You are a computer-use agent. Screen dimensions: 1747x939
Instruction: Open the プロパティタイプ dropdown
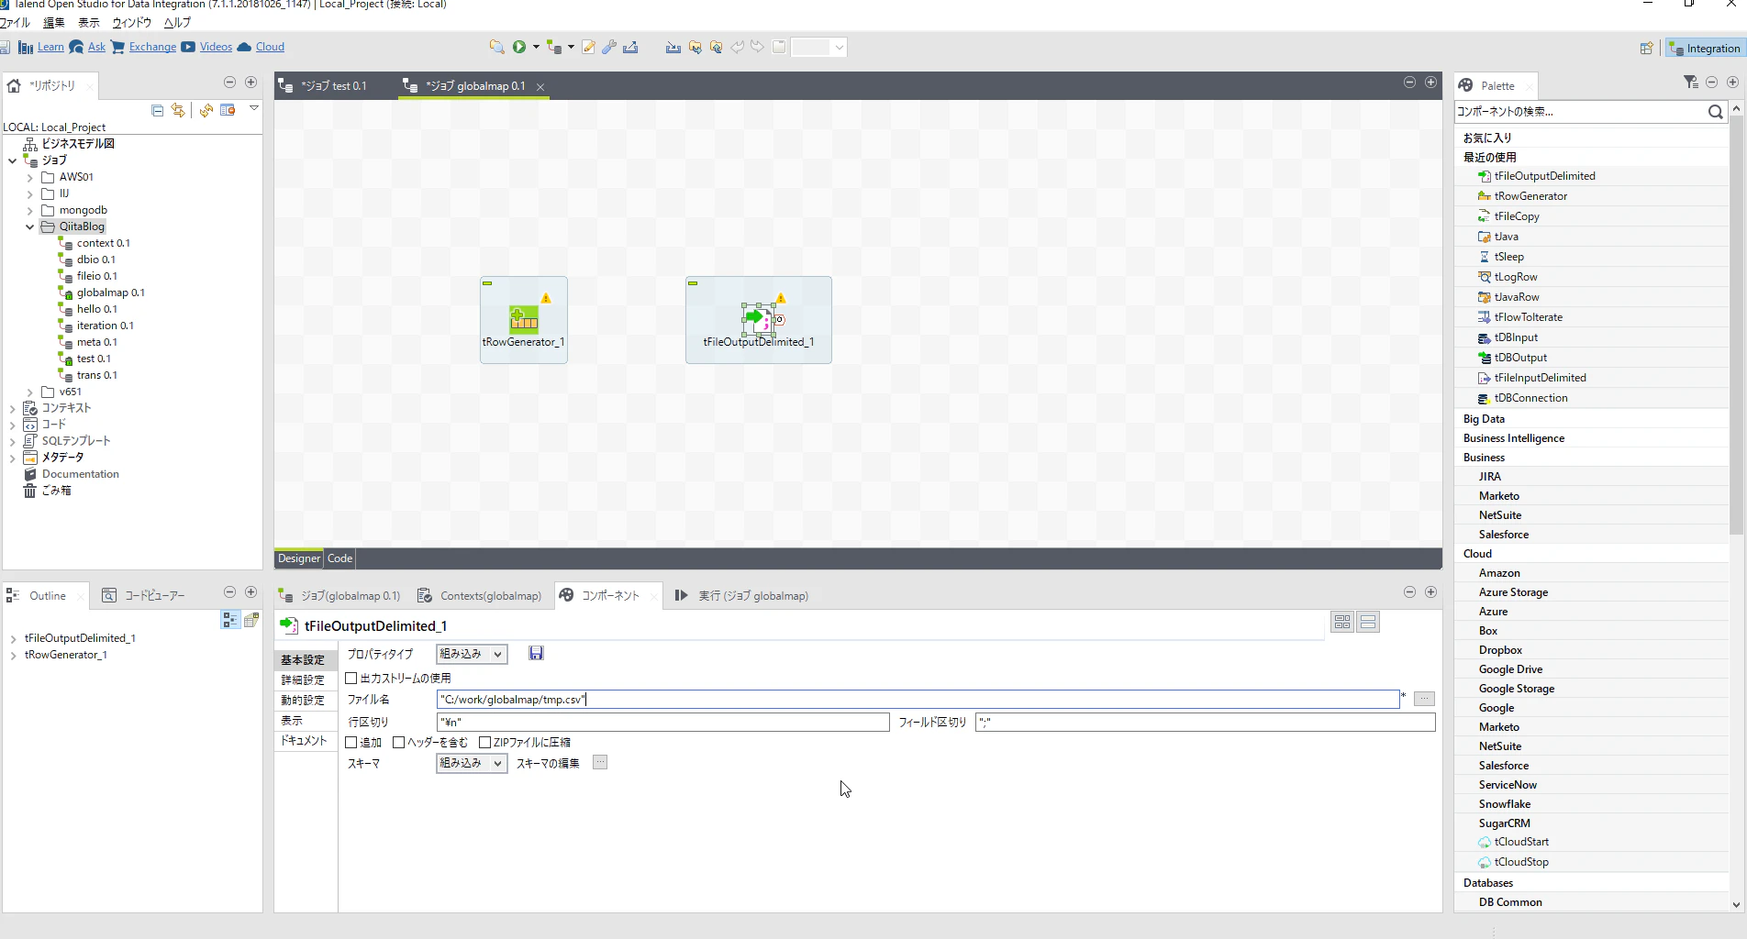[472, 654]
